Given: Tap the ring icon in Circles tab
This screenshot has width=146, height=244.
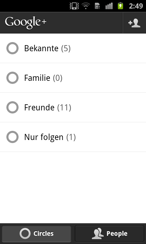Looking at the screenshot, I should pos(25,233).
